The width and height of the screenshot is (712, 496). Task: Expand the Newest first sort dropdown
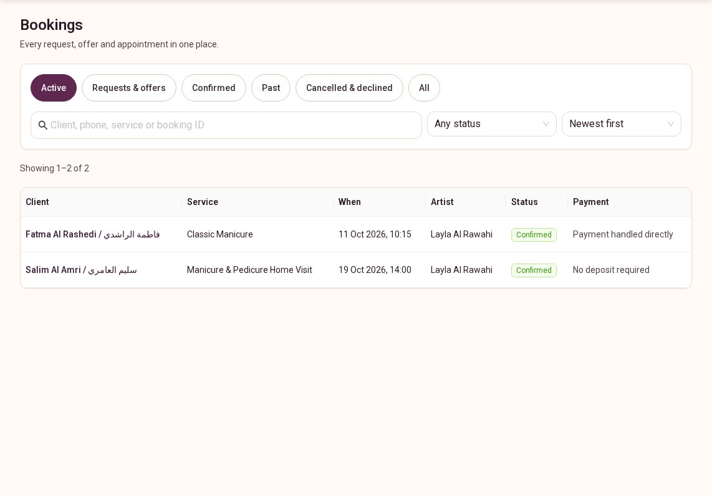[621, 124]
